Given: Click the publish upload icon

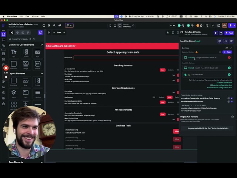Looking at the screenshot, I should [221, 33].
